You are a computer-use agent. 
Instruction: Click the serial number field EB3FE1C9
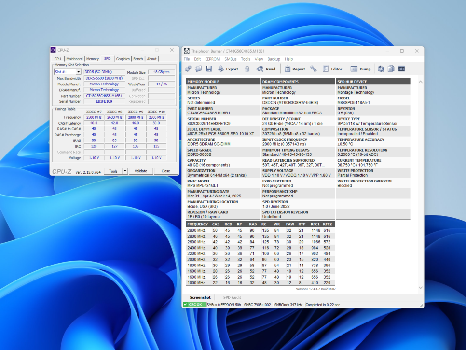click(104, 101)
